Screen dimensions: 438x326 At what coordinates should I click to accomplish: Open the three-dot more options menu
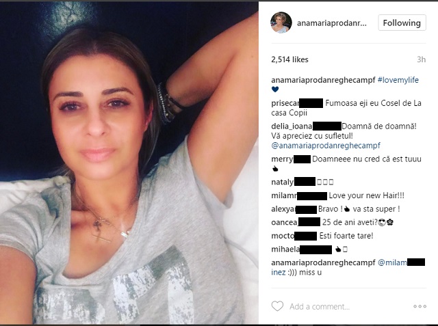point(420,306)
